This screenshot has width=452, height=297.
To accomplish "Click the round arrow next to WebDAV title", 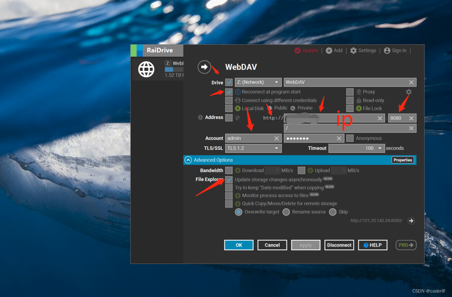I will tap(204, 67).
